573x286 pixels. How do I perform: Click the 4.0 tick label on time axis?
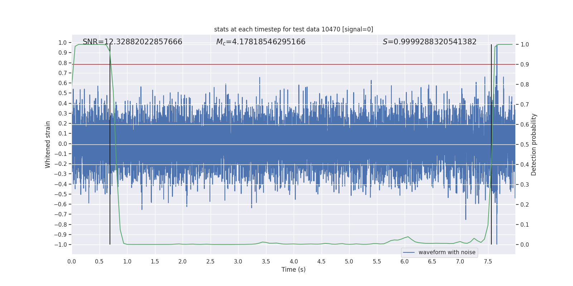tap(294, 262)
